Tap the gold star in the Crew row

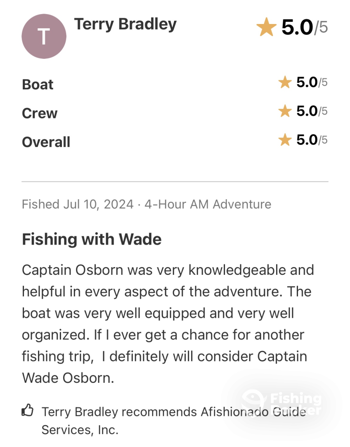click(285, 111)
